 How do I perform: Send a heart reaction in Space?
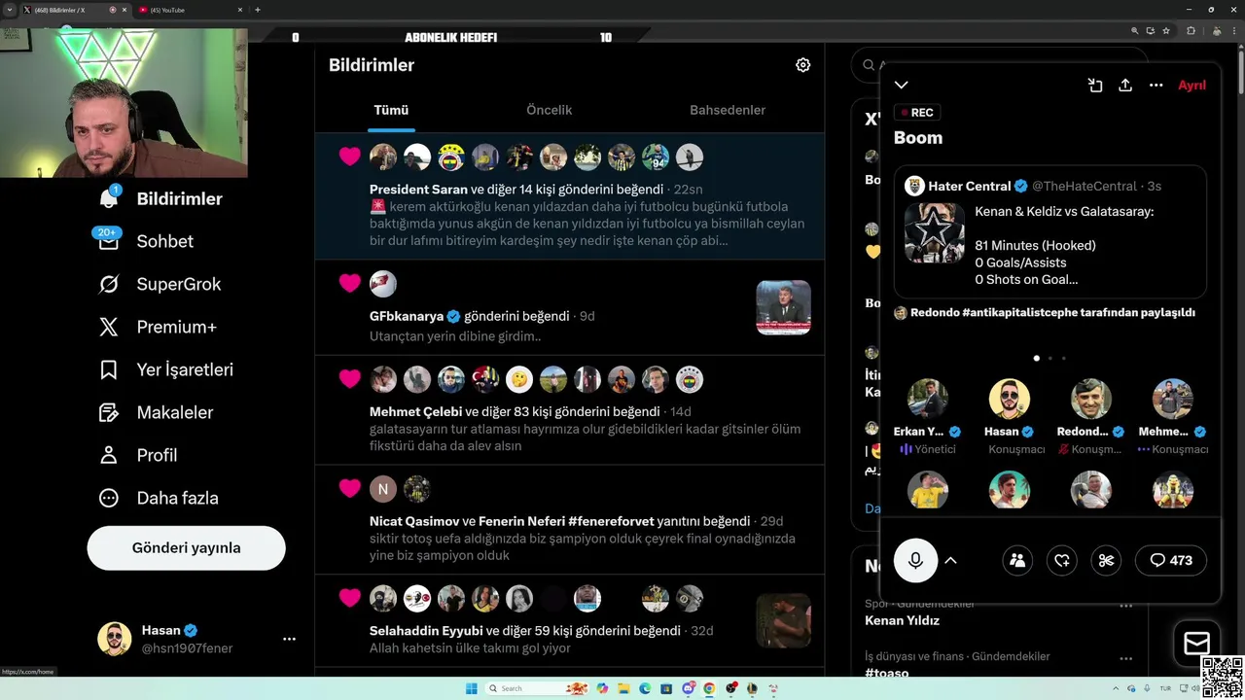(1062, 560)
